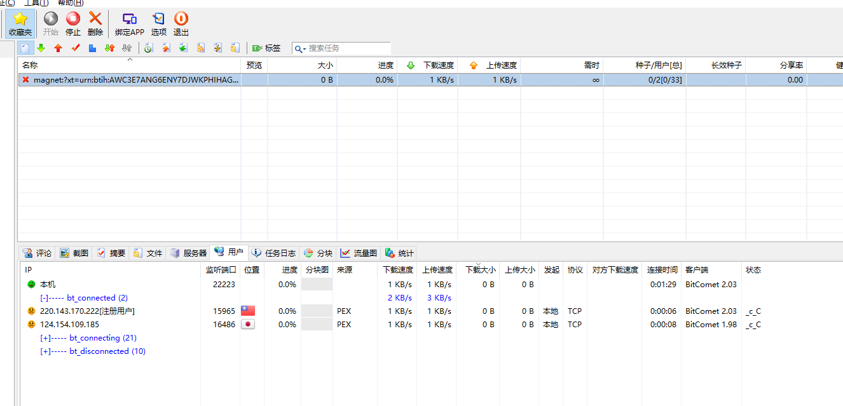The height and width of the screenshot is (406, 843).
Task: Filter by the red checkmark completed icon
Action: tap(76, 48)
